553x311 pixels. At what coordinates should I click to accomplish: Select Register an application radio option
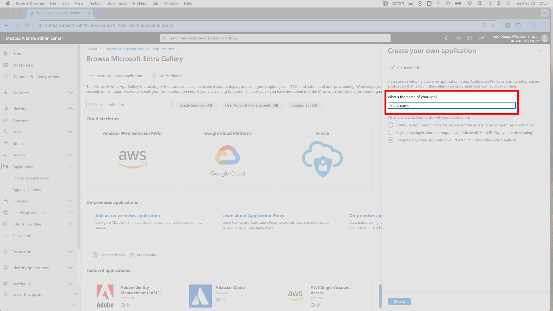(391, 132)
